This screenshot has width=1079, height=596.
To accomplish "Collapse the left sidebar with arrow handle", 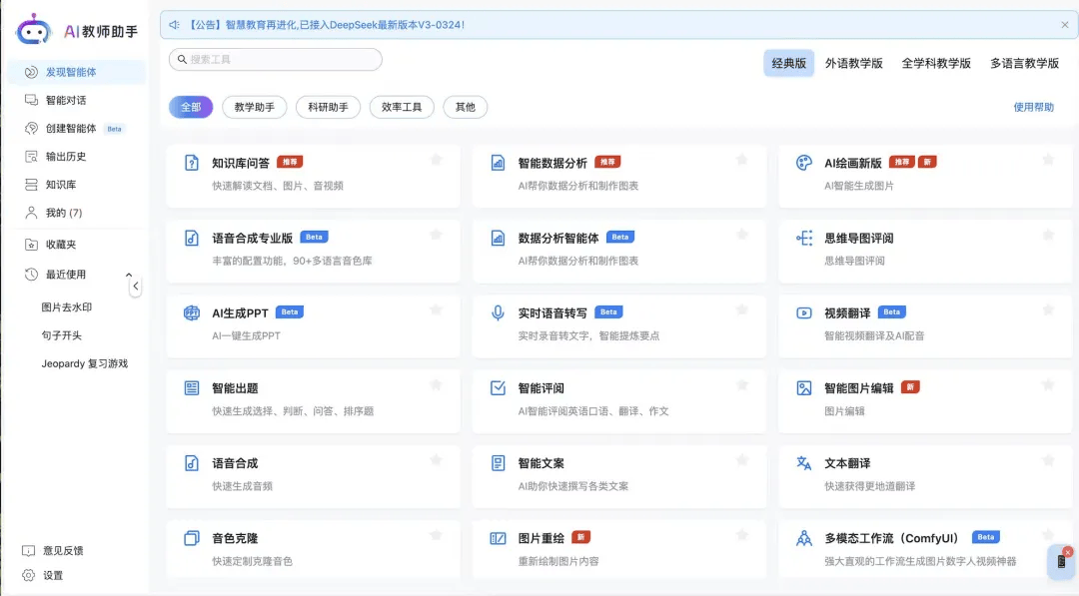I will pyautogui.click(x=136, y=287).
